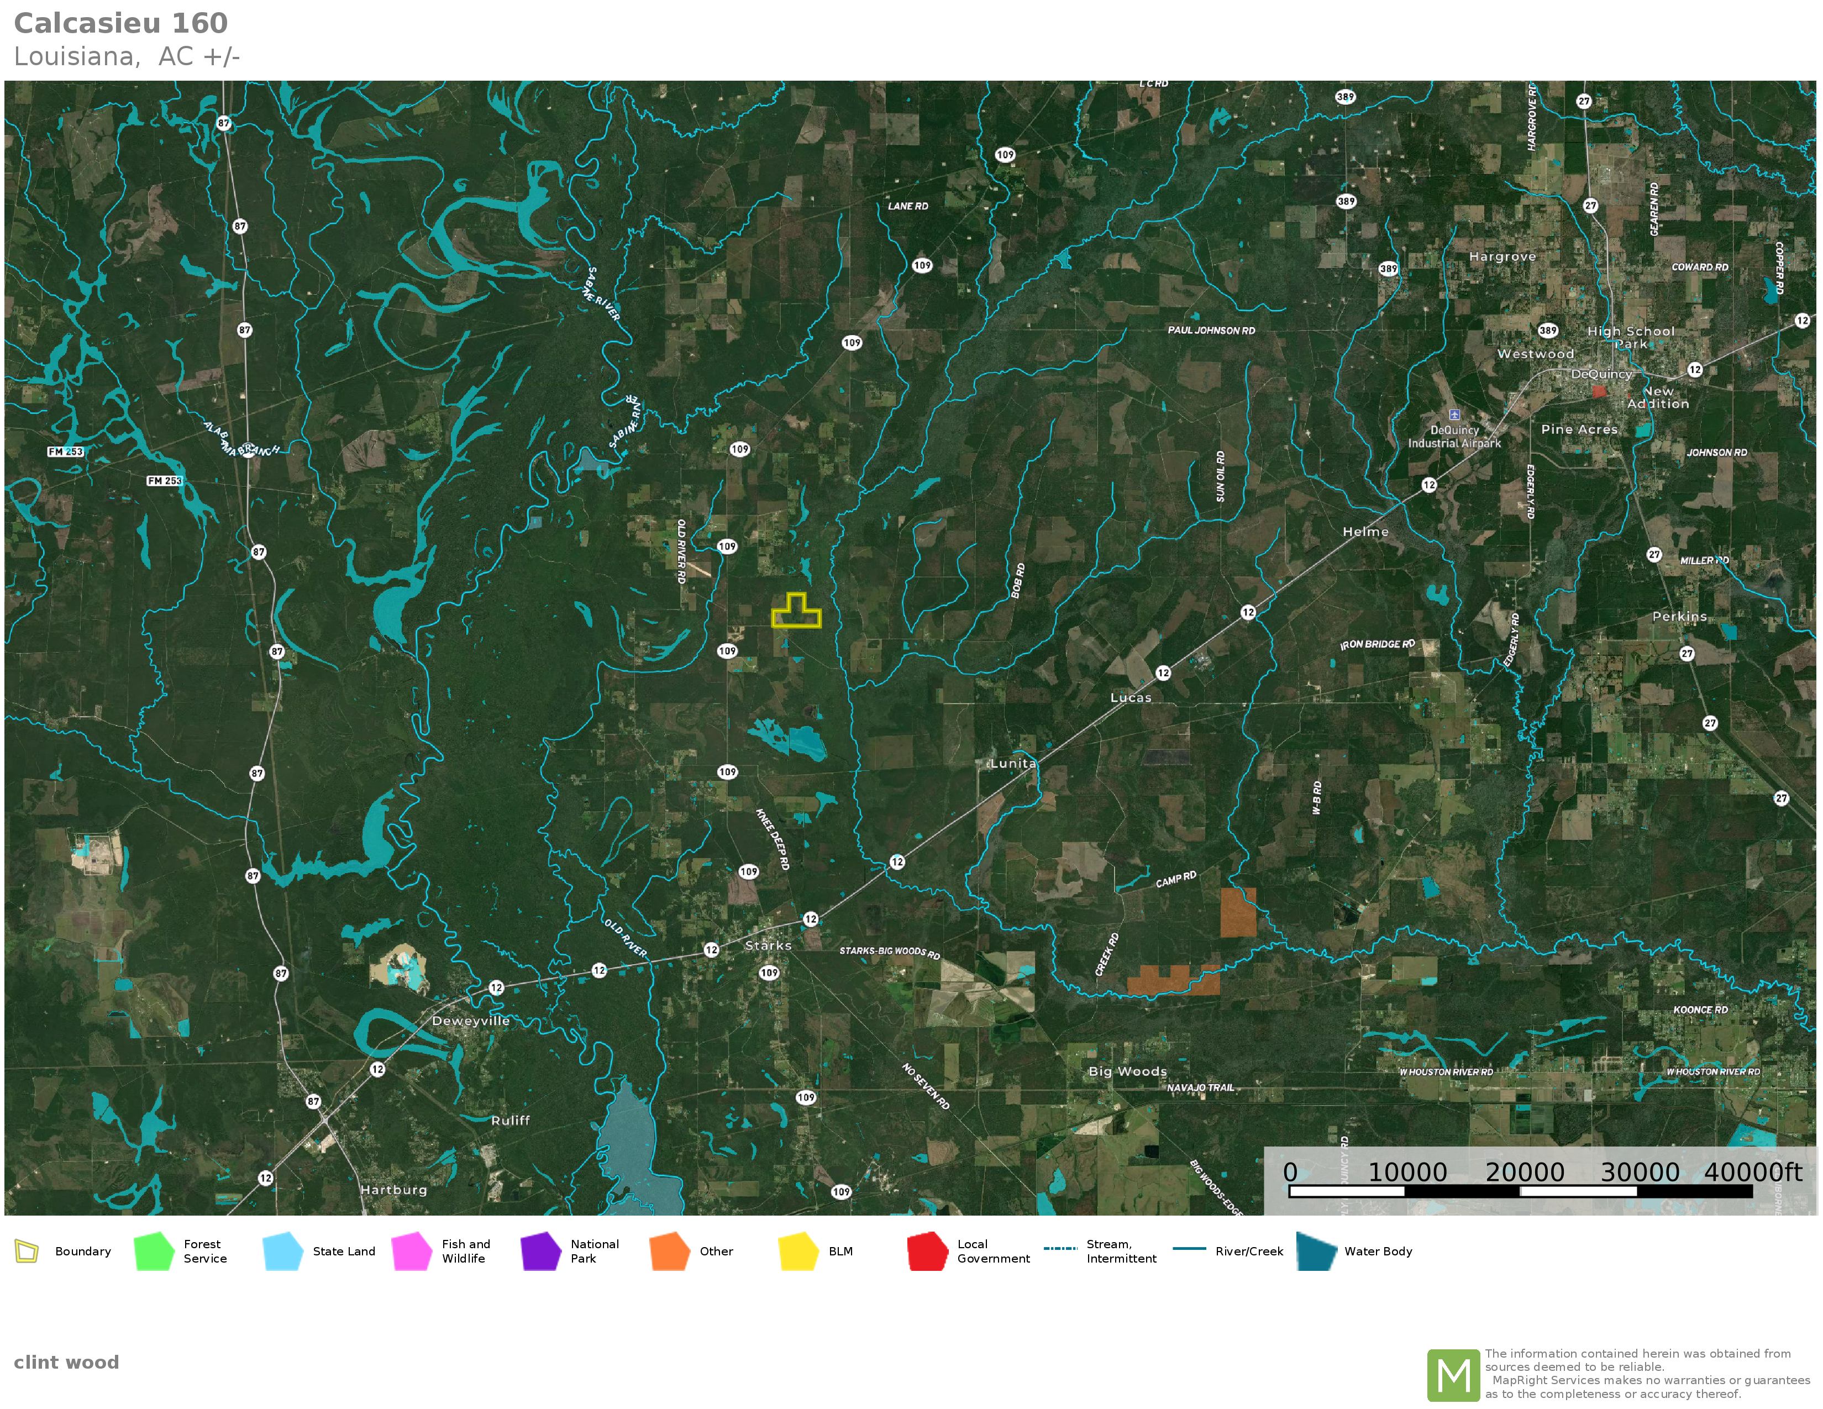Click the Deweyville town label

click(x=470, y=1021)
